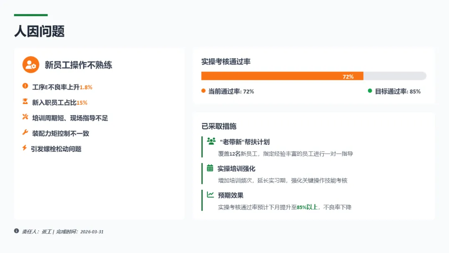Select the 新员工操作不熟练 heading
Viewport: 449px width, 253px height.
click(78, 65)
